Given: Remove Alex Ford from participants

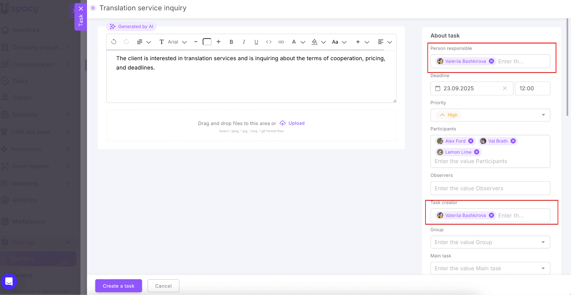Looking at the screenshot, I should click(x=471, y=141).
